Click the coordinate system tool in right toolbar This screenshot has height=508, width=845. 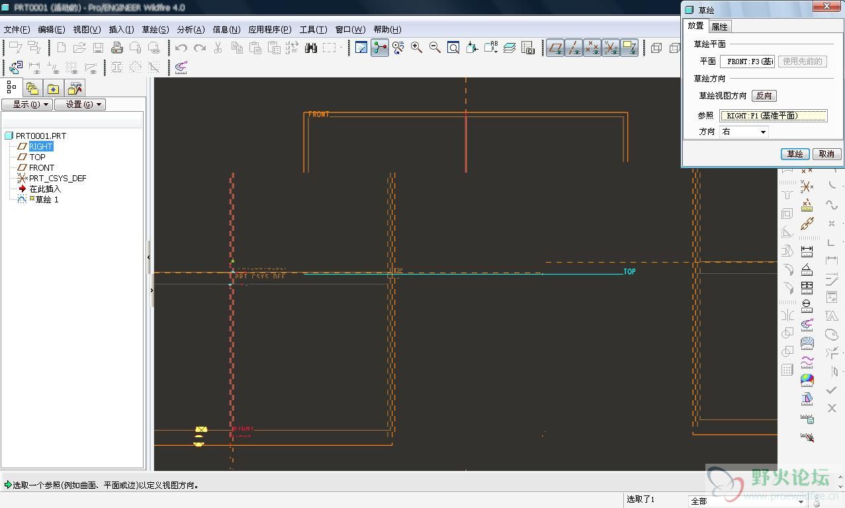click(807, 187)
